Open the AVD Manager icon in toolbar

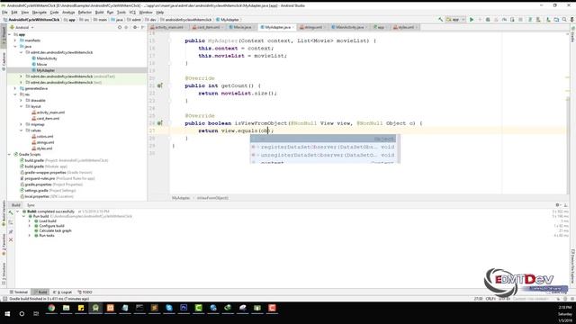(548, 20)
